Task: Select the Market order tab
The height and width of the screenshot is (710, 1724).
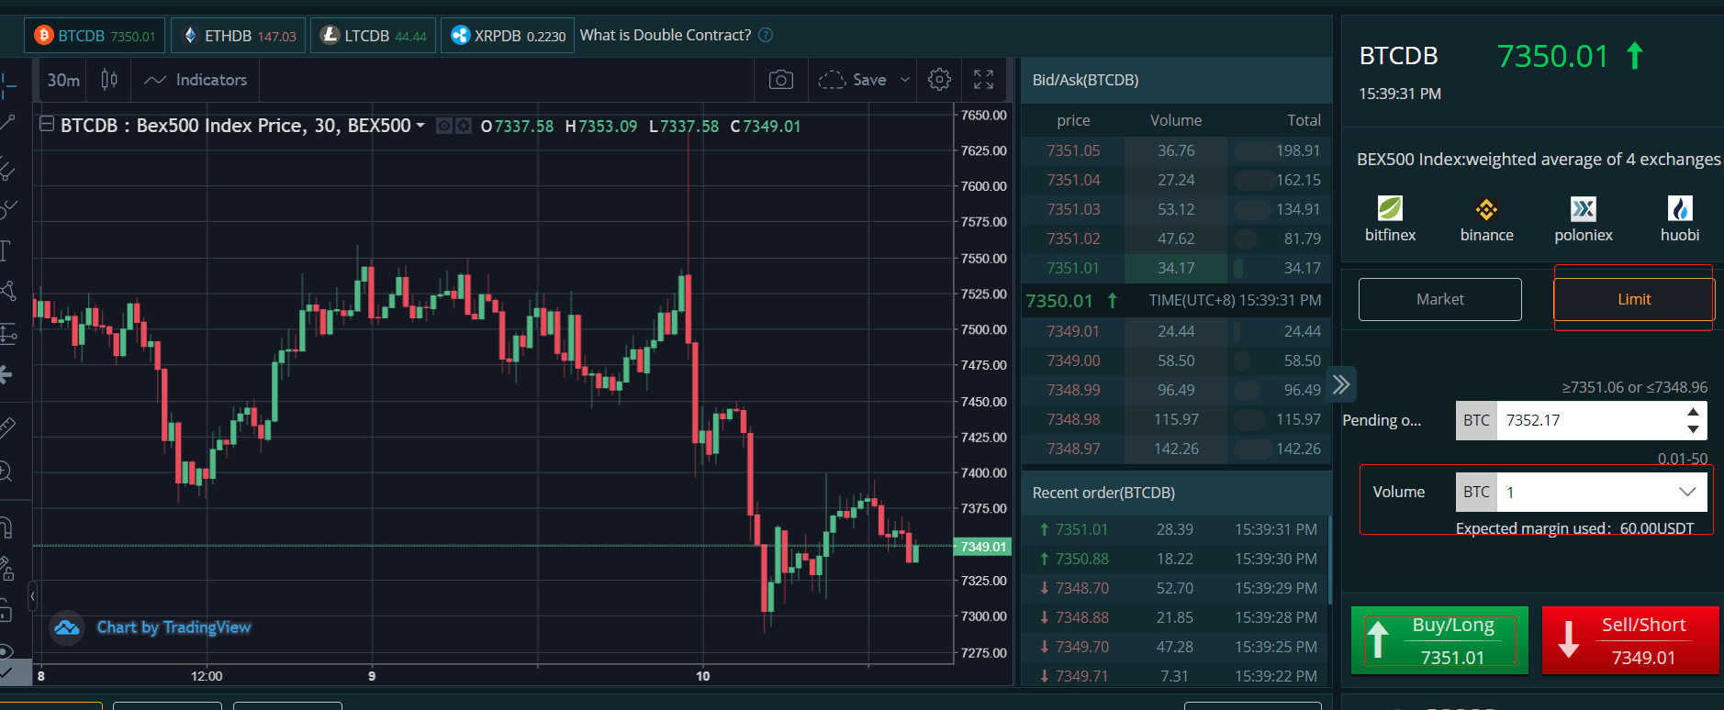Action: [1439, 299]
